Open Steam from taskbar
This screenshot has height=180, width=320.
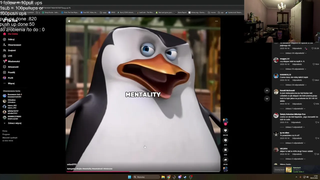[185, 177]
